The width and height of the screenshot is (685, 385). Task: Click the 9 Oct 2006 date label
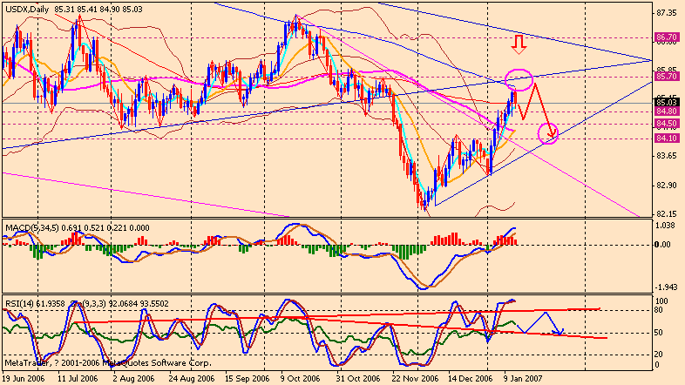pyautogui.click(x=299, y=379)
